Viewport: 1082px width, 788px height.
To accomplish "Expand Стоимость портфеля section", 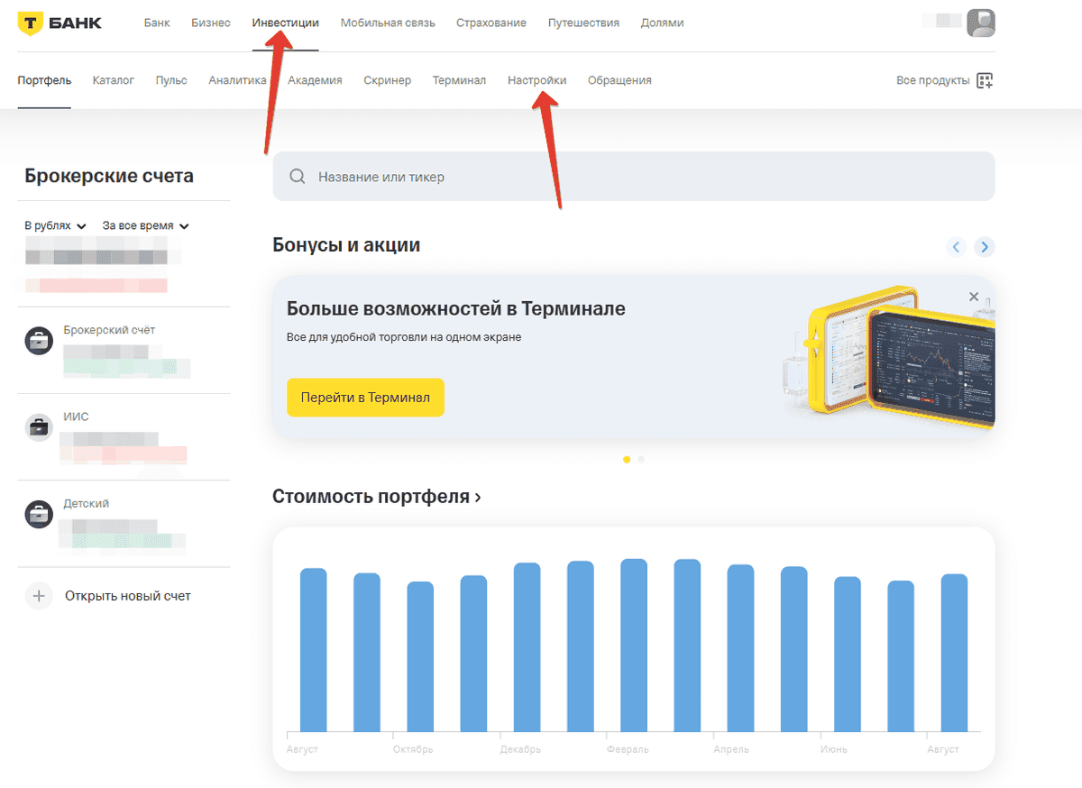I will (377, 497).
